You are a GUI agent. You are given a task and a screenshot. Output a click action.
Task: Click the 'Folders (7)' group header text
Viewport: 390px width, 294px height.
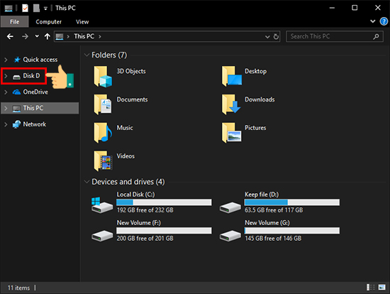tap(109, 55)
